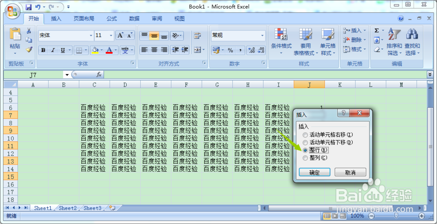Cancel the insert dialog

click(x=350, y=172)
